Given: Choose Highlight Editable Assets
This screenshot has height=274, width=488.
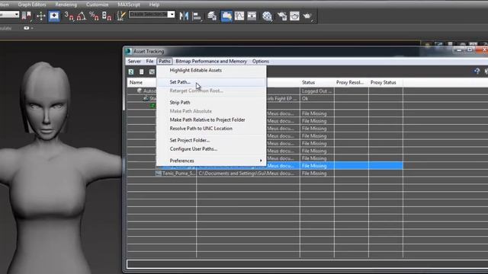Looking at the screenshot, I should click(211, 70).
